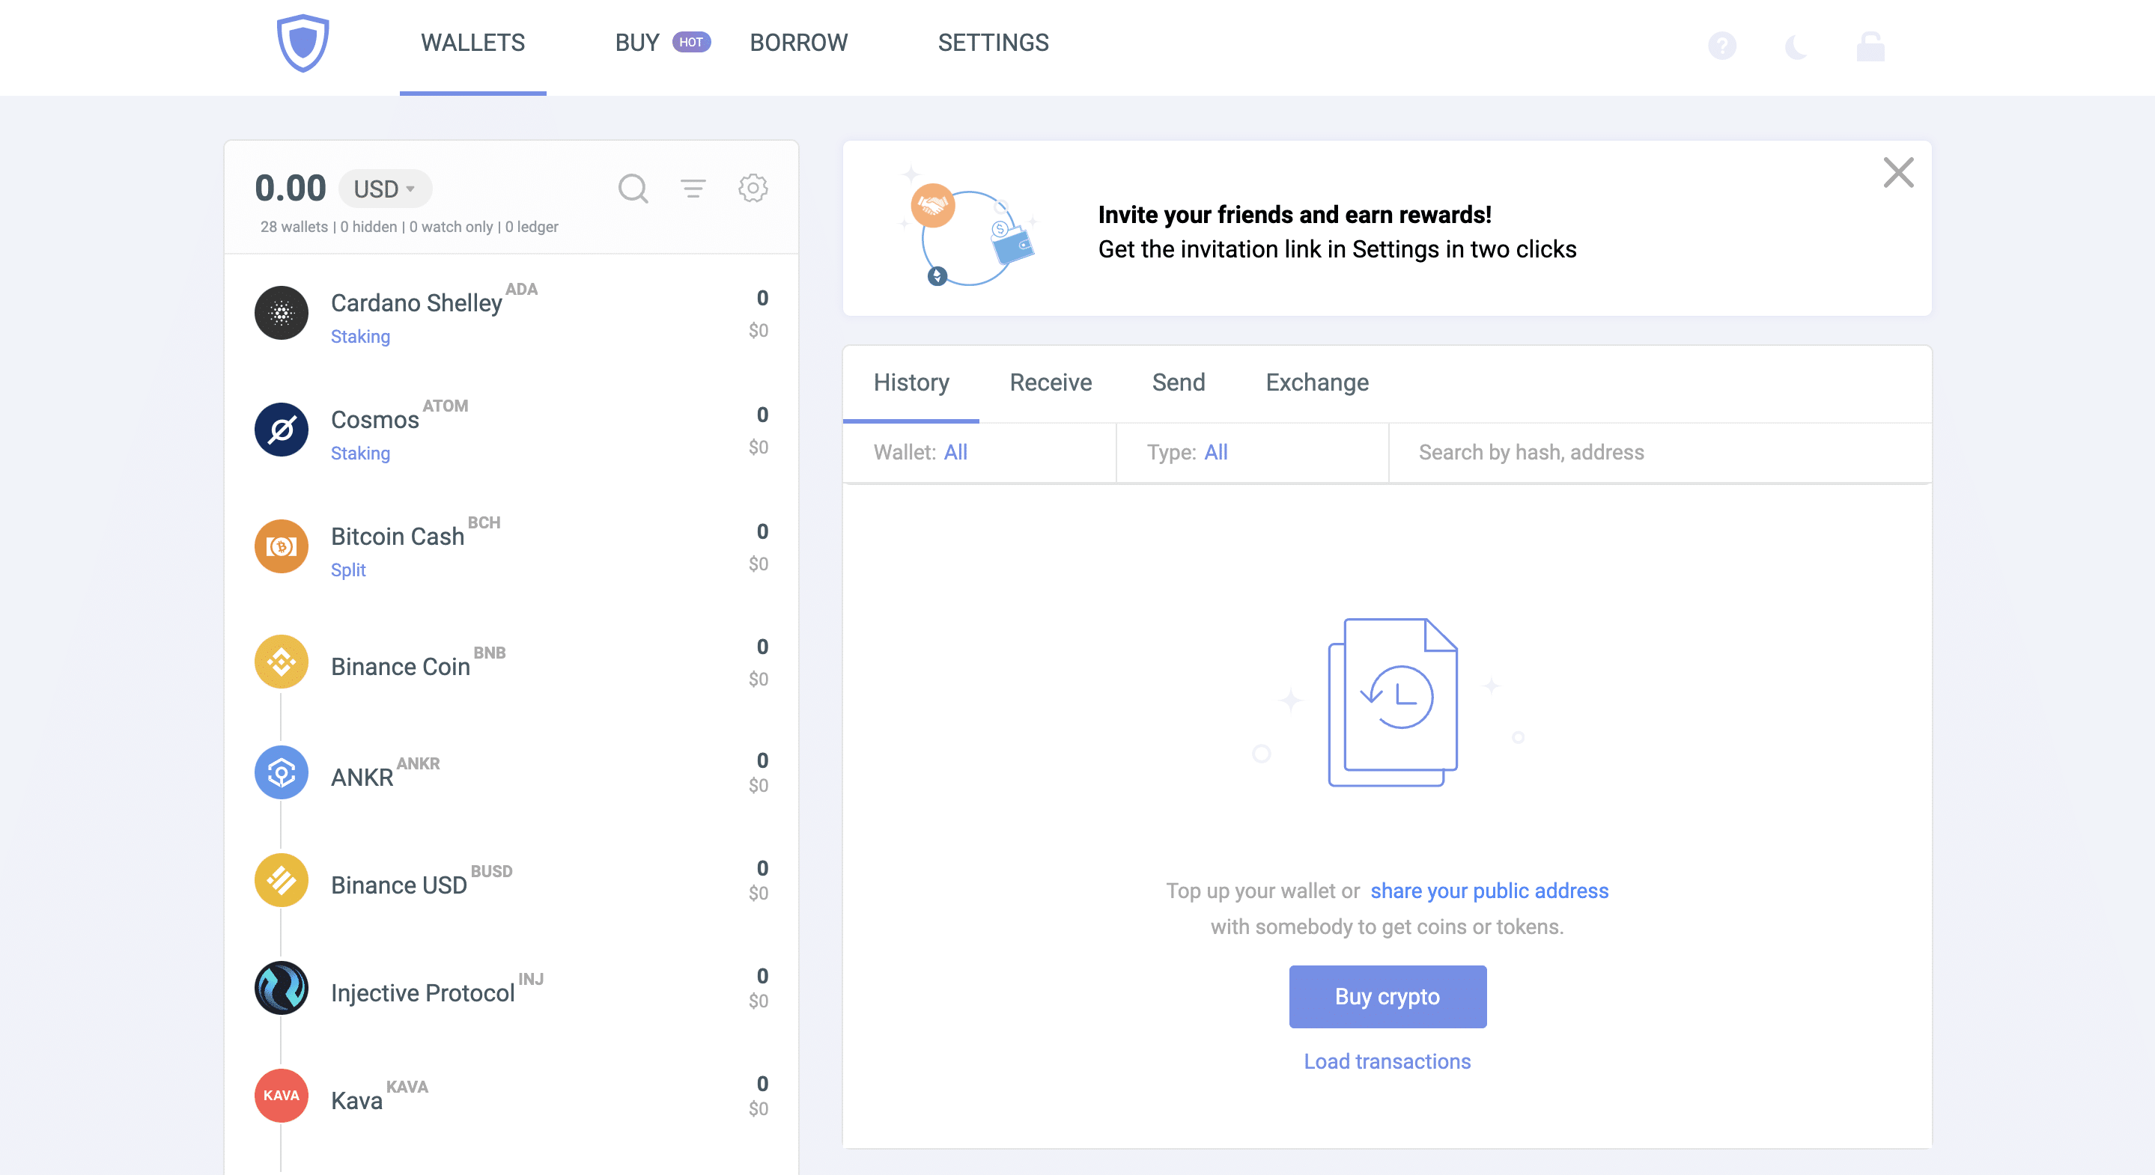Click the HOT badge beside BUY
This screenshot has width=2155, height=1175.
691,42
